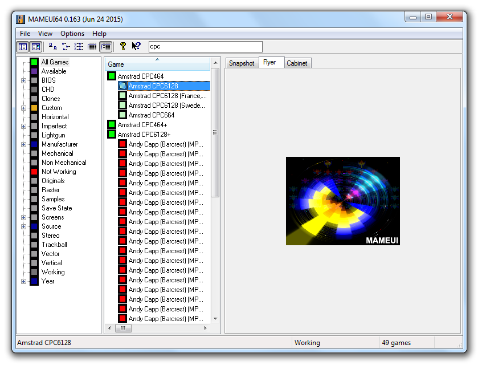This screenshot has height=365, width=478.
Task: Select Amstrad CPC664 in game list
Action: [x=152, y=115]
